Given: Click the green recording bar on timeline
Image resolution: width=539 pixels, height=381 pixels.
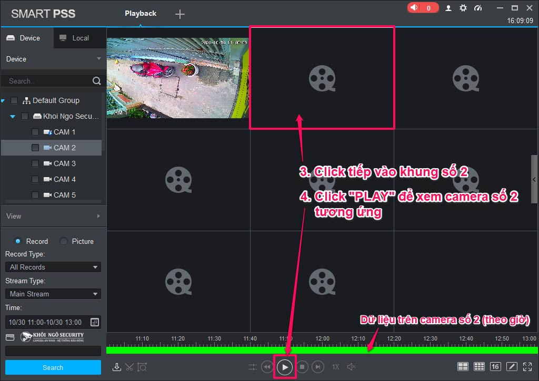Looking at the screenshot, I should (x=322, y=350).
